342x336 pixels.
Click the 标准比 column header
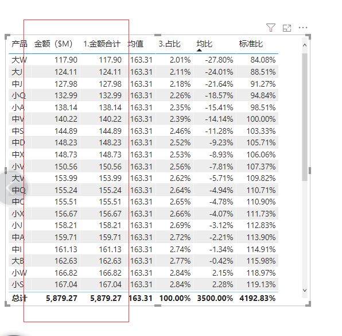(x=251, y=44)
